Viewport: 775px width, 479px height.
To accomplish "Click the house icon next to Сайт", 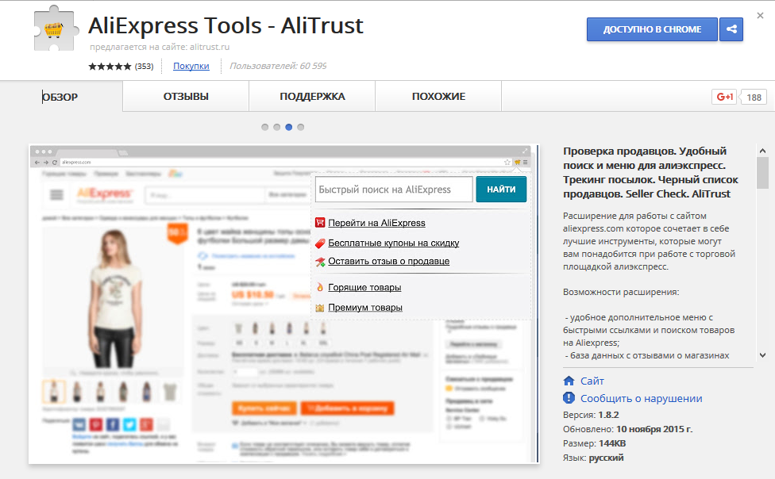I will (569, 381).
